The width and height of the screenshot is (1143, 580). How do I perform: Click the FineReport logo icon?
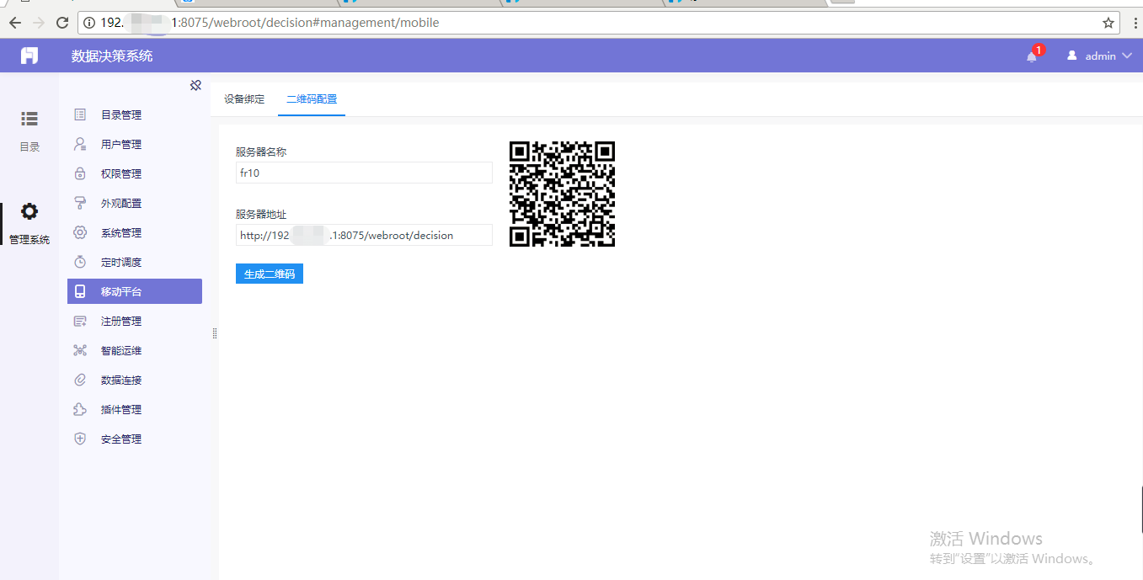[x=29, y=56]
